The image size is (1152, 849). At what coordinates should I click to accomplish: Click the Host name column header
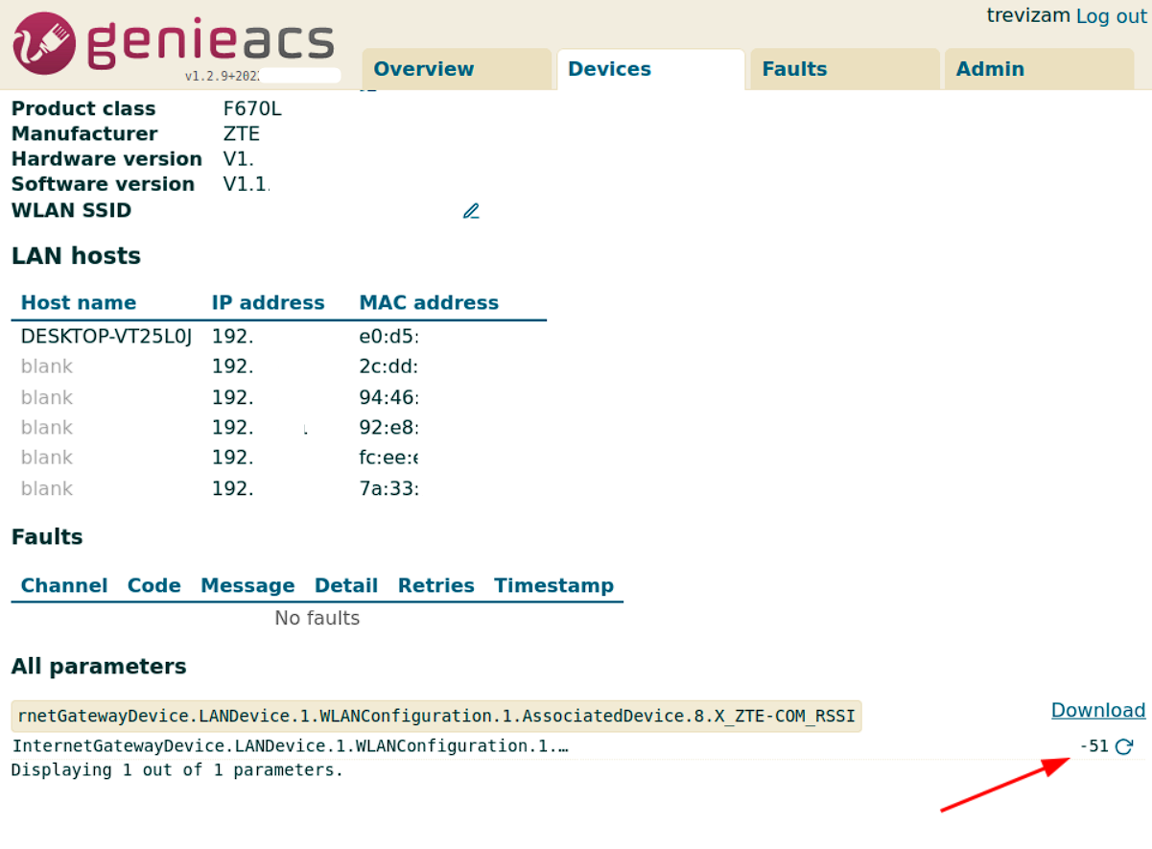[79, 303]
